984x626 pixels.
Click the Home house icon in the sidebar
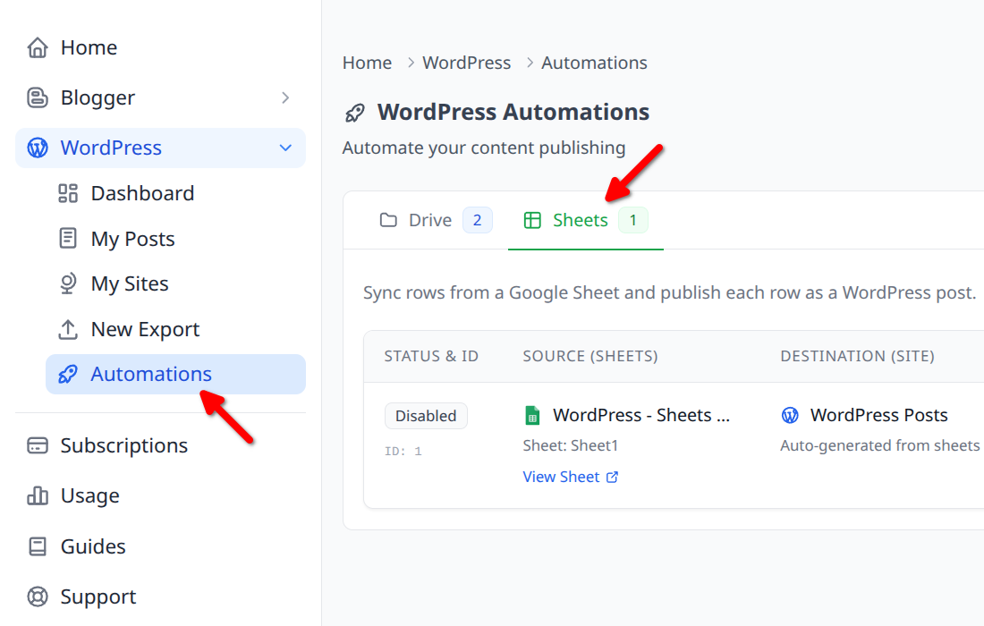coord(38,47)
